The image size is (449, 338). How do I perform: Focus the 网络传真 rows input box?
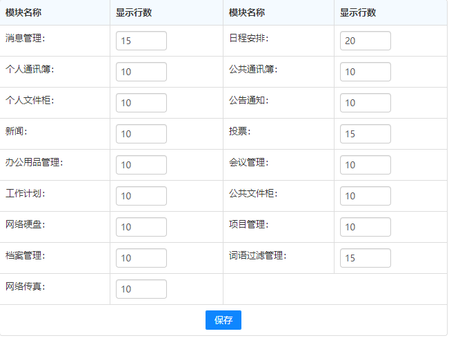pyautogui.click(x=141, y=289)
